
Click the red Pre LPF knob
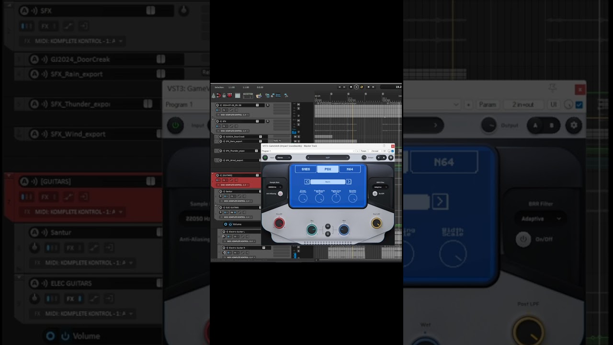(279, 223)
